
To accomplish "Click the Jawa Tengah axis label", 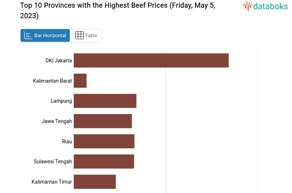I will click(57, 121).
